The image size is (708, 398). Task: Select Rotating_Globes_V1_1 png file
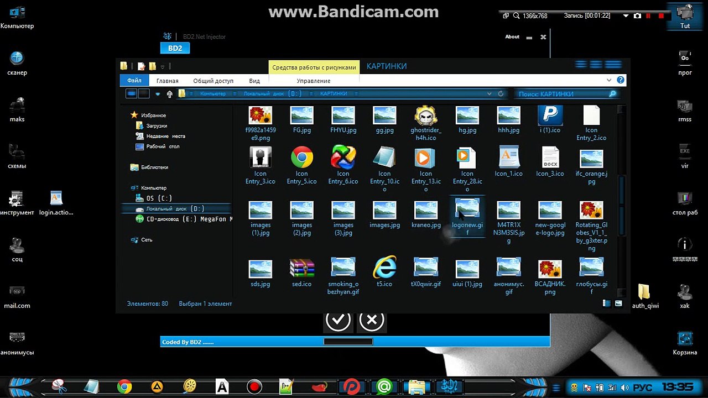(x=591, y=227)
